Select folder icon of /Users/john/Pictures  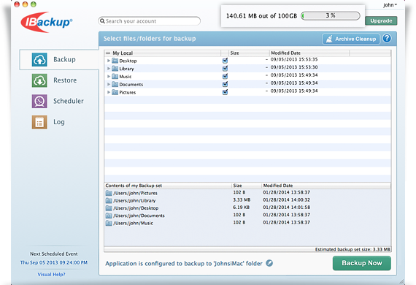point(109,193)
